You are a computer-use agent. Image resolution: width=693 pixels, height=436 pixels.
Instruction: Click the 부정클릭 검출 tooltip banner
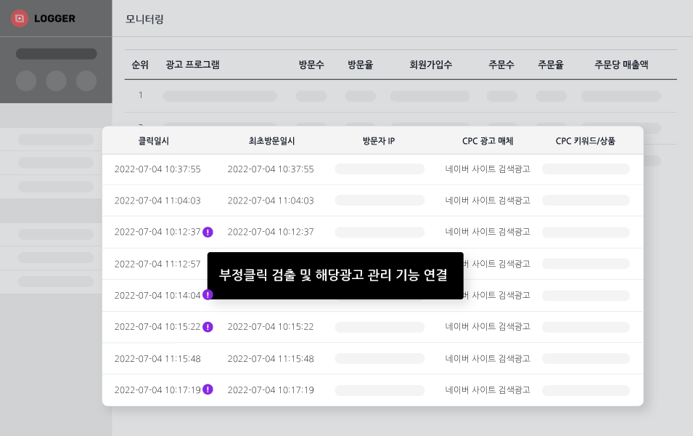(x=335, y=275)
